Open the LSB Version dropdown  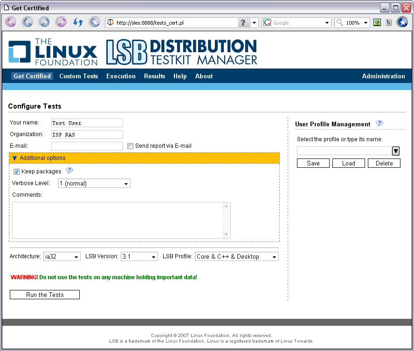139,256
